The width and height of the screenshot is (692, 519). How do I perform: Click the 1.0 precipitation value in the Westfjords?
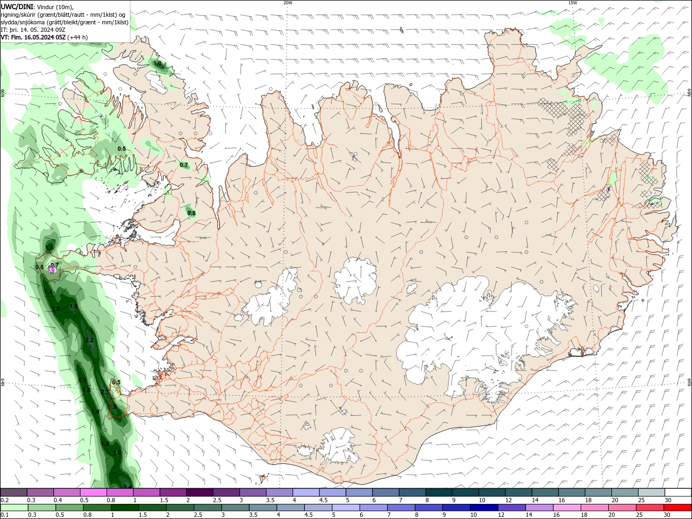157,63
